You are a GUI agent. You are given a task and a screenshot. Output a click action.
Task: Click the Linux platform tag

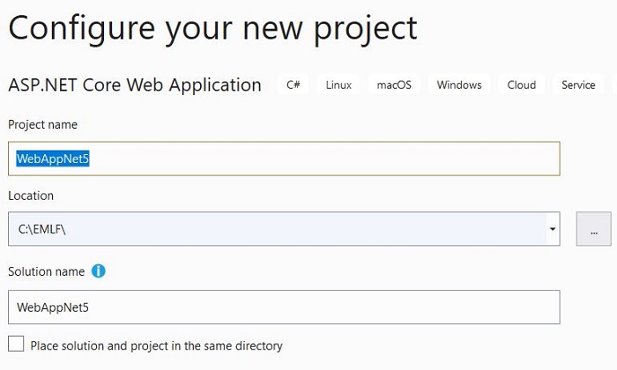(338, 85)
